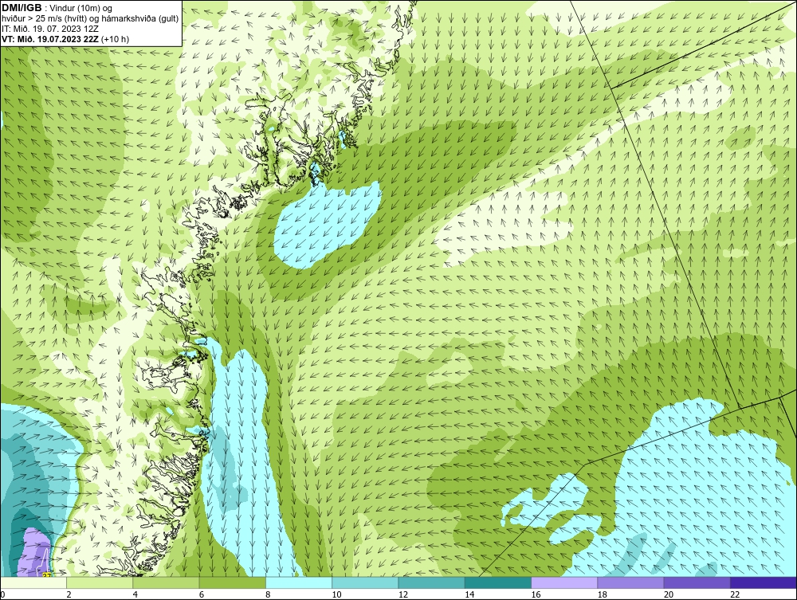Click the 8–10 m/s light cyan legend swatch
Image resolution: width=797 pixels, height=600 pixels.
coord(299,582)
